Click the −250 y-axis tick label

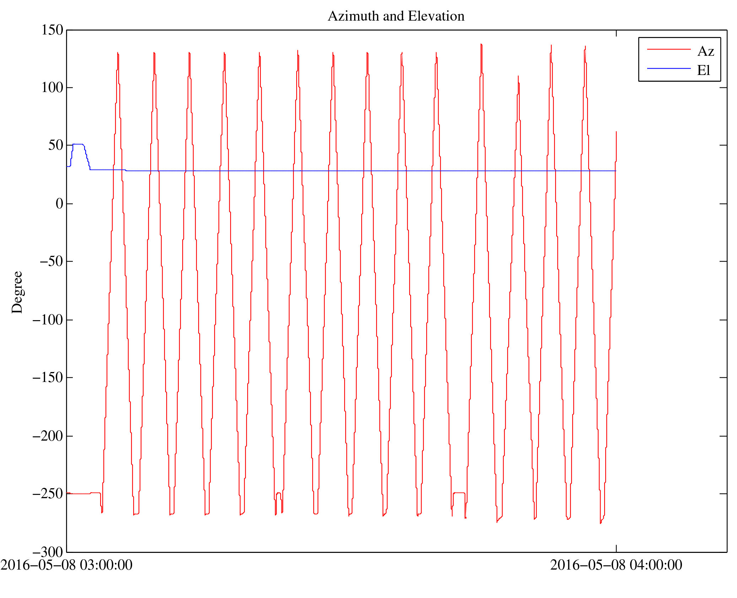48,494
